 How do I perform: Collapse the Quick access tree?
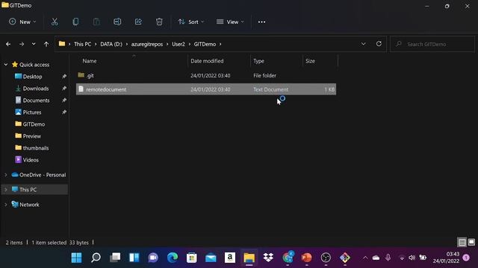click(x=6, y=65)
